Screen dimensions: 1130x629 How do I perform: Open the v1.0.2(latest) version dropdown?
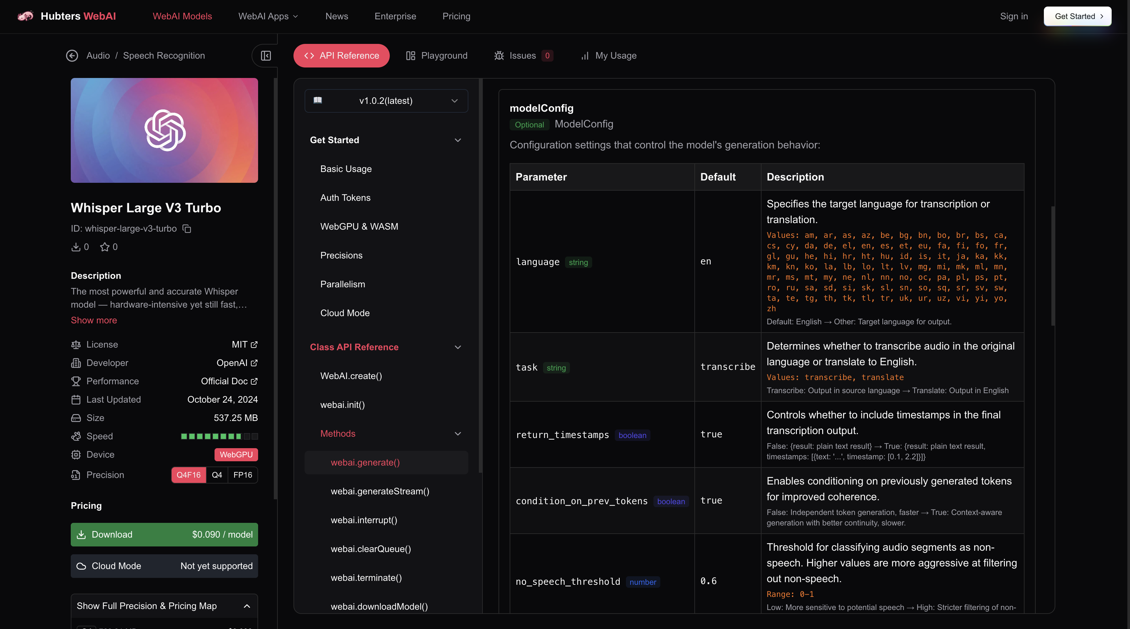tap(386, 101)
